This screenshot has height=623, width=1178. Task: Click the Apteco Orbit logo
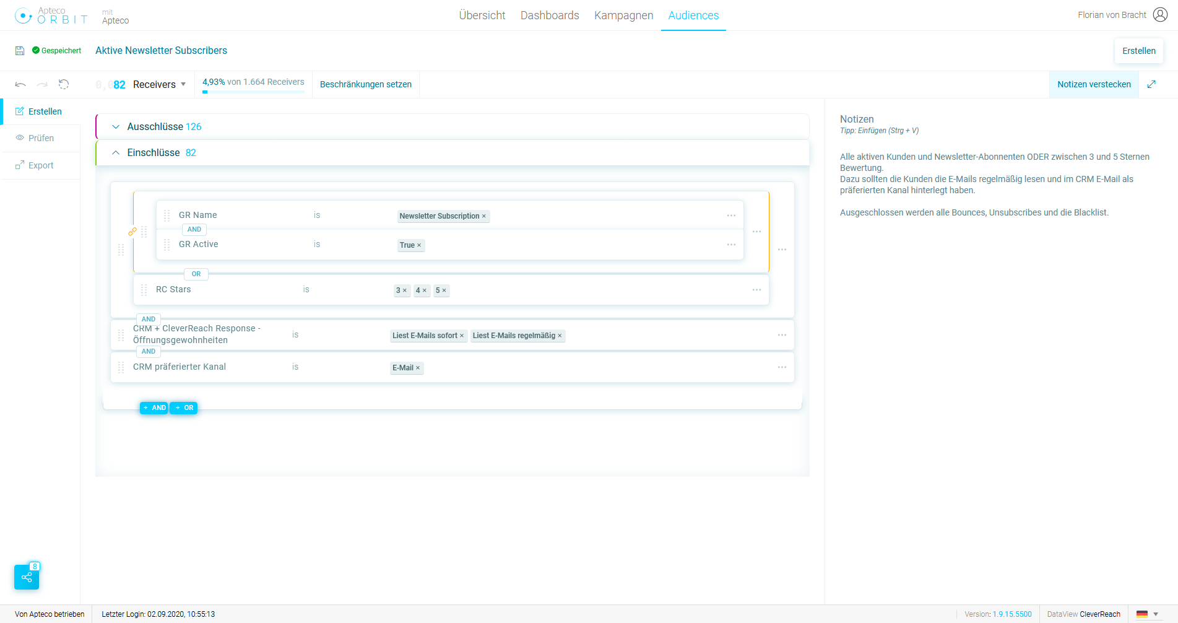[x=51, y=15]
